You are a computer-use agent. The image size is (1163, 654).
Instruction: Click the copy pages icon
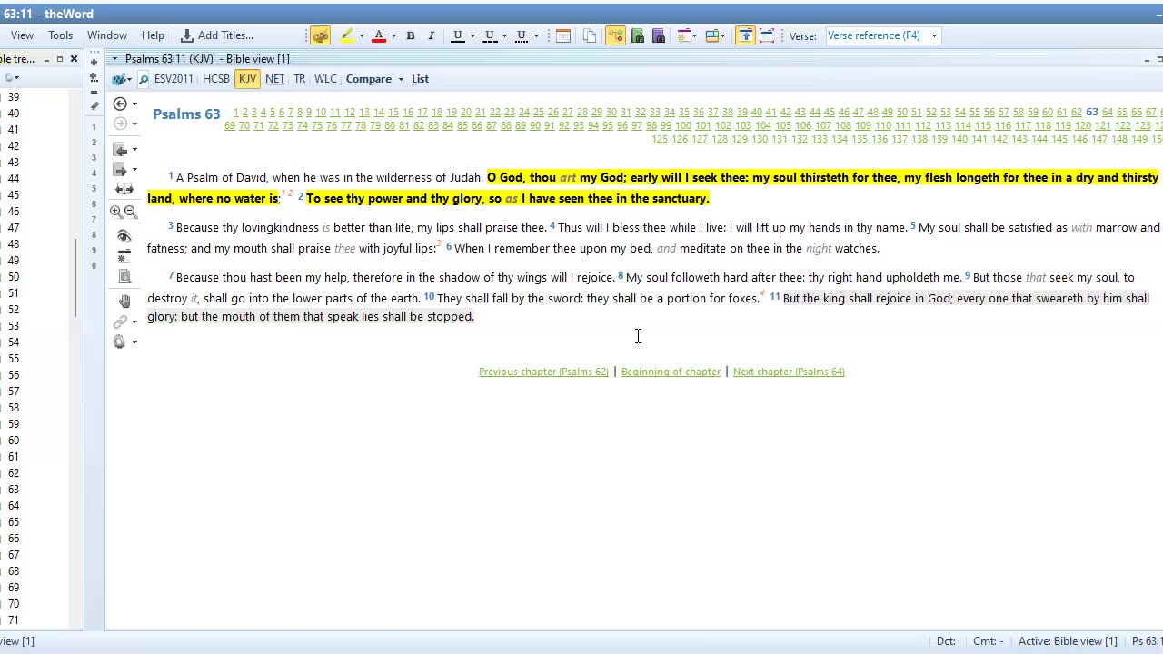[x=590, y=35]
